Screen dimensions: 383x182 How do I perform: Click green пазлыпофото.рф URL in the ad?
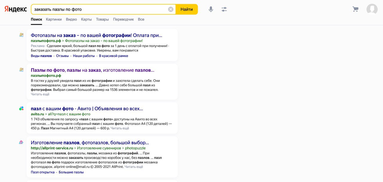point(46,41)
